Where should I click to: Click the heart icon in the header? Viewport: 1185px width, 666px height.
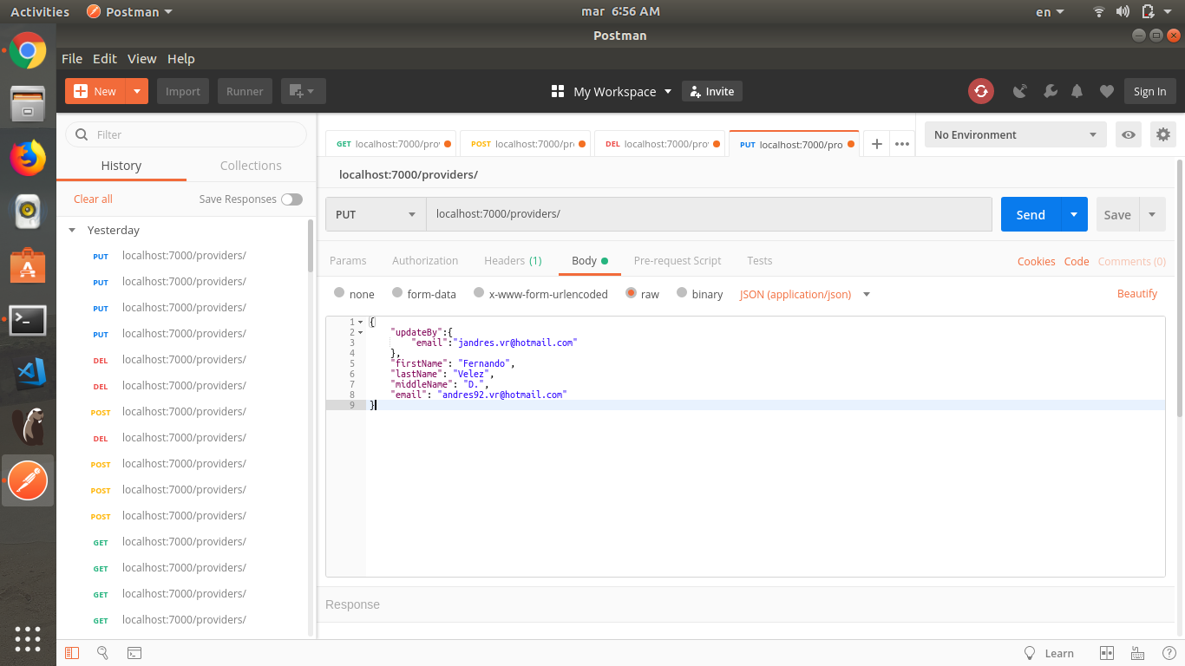click(1106, 91)
